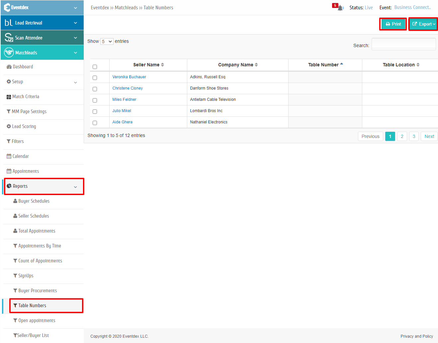Click the Scan Attendee icon
Viewport: 438px width, 343px height.
pyautogui.click(x=9, y=37)
